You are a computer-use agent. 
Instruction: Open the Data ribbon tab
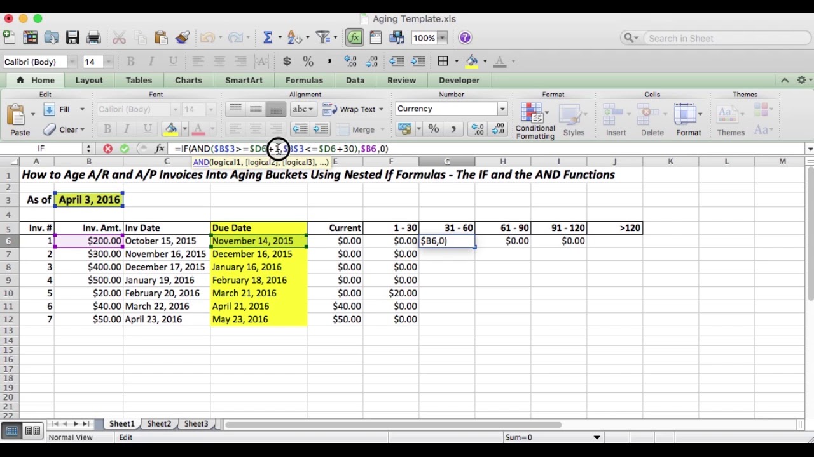click(x=355, y=80)
